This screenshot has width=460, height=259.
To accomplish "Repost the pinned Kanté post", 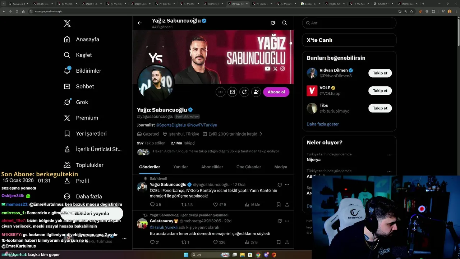I will coord(187,205).
